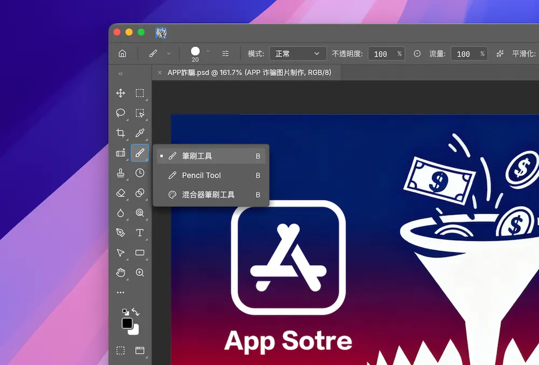Click the document proxy icon in title bar
This screenshot has height=365, width=539.
pos(161,33)
